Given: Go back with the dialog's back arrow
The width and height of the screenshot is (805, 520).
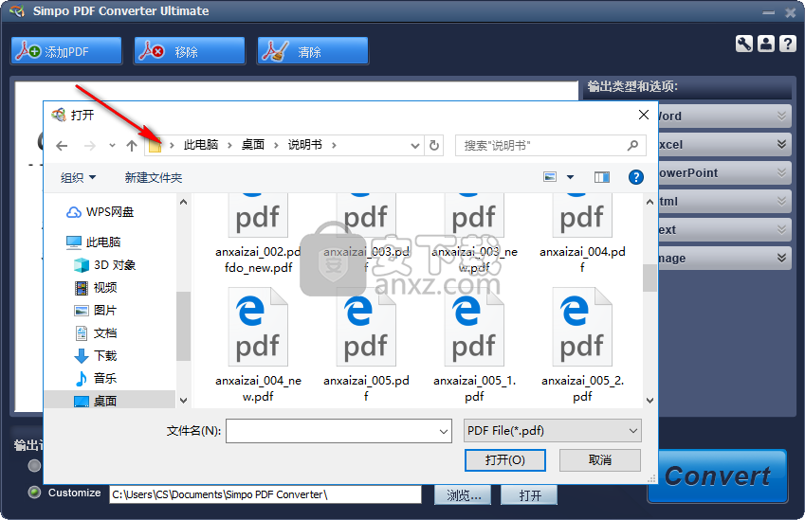Looking at the screenshot, I should pyautogui.click(x=63, y=146).
